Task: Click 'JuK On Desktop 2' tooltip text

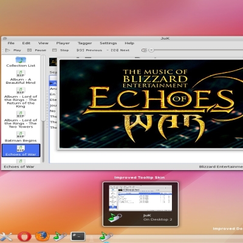Action: [x=158, y=217]
